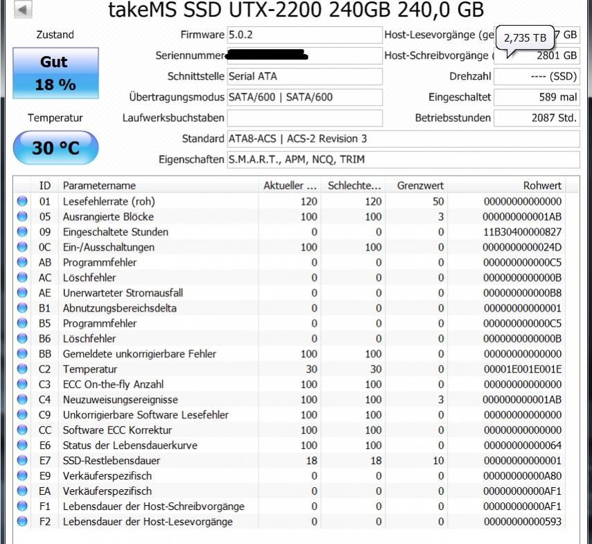Click raw value 00000000000064
The height and width of the screenshot is (544, 592).
tap(523, 445)
